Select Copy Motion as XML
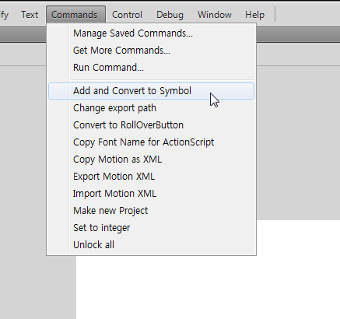The width and height of the screenshot is (340, 319). point(152,159)
